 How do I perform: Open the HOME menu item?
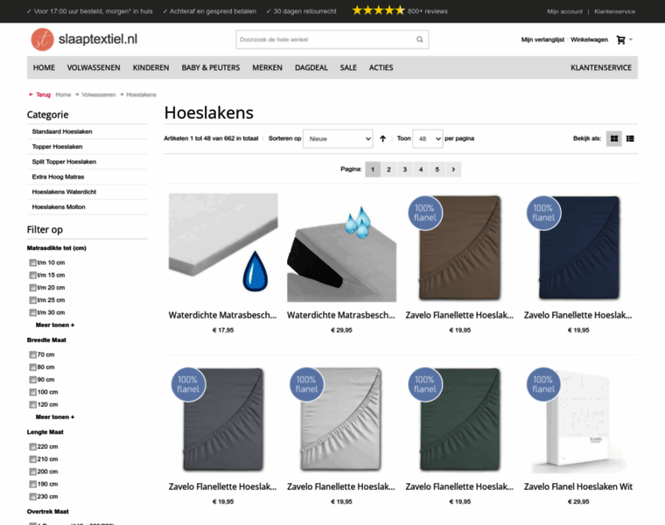pos(44,67)
